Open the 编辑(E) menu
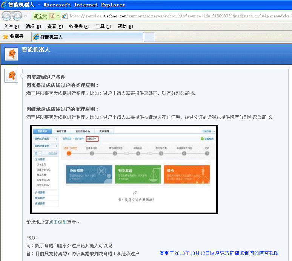 tap(33, 26)
